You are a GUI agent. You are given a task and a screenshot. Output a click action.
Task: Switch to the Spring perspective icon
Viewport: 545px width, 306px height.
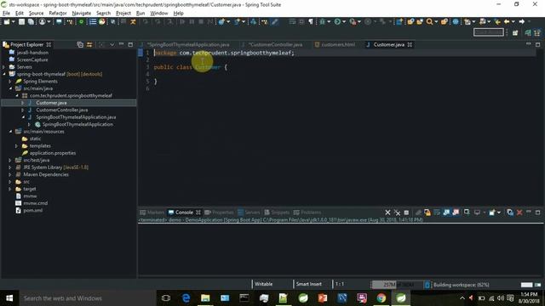[528, 32]
